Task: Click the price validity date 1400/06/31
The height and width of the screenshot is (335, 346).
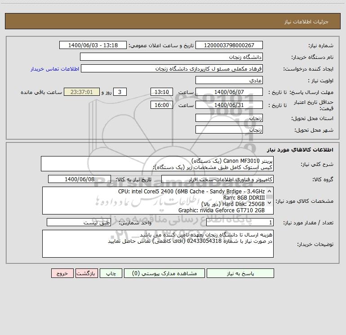Action: (x=229, y=105)
